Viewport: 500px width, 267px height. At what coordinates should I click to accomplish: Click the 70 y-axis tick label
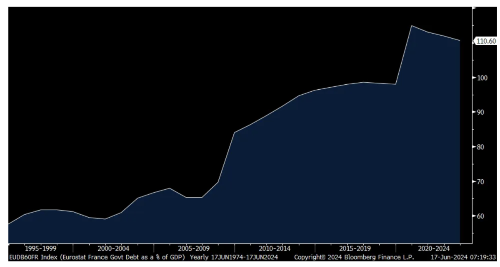pyautogui.click(x=480, y=181)
